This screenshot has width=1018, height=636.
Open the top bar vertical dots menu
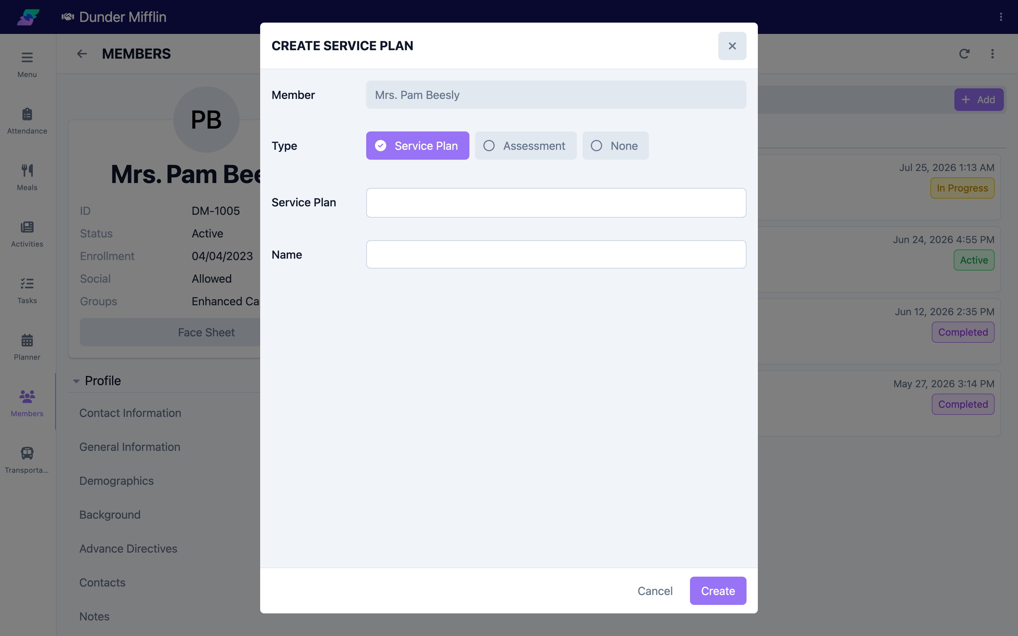[x=1001, y=17]
